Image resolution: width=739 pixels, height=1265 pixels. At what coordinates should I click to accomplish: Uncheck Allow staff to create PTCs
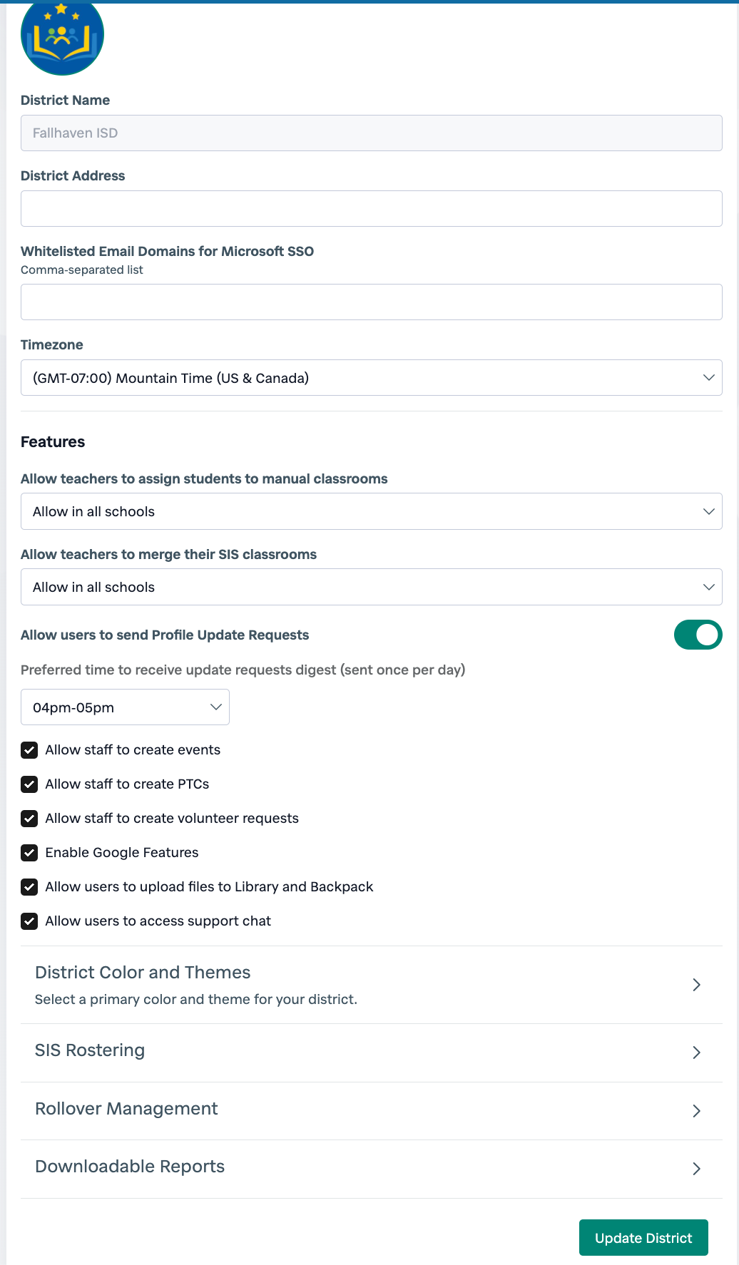pos(29,784)
